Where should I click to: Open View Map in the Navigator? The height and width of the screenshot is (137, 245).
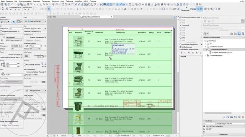click(x=235, y=33)
